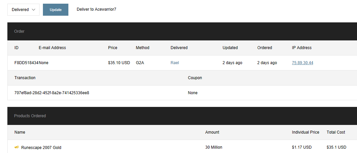Click the Runescape 2007 Gold product name
The image size is (357, 153).
pyautogui.click(x=41, y=147)
